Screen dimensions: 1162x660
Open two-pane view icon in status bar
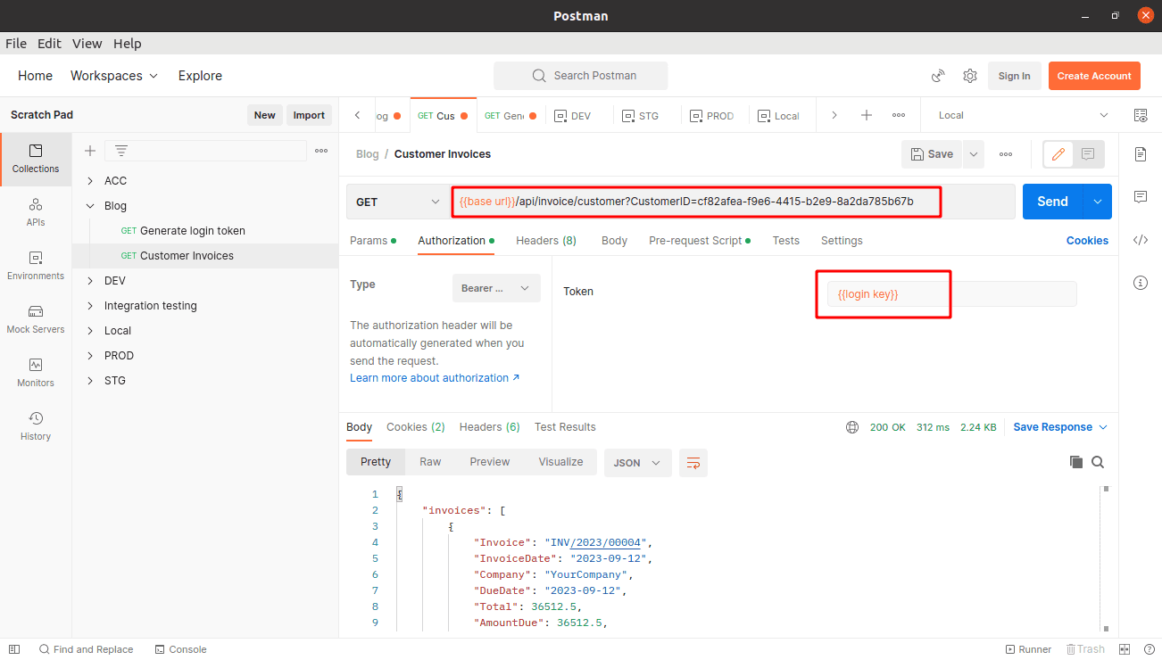point(1125,649)
